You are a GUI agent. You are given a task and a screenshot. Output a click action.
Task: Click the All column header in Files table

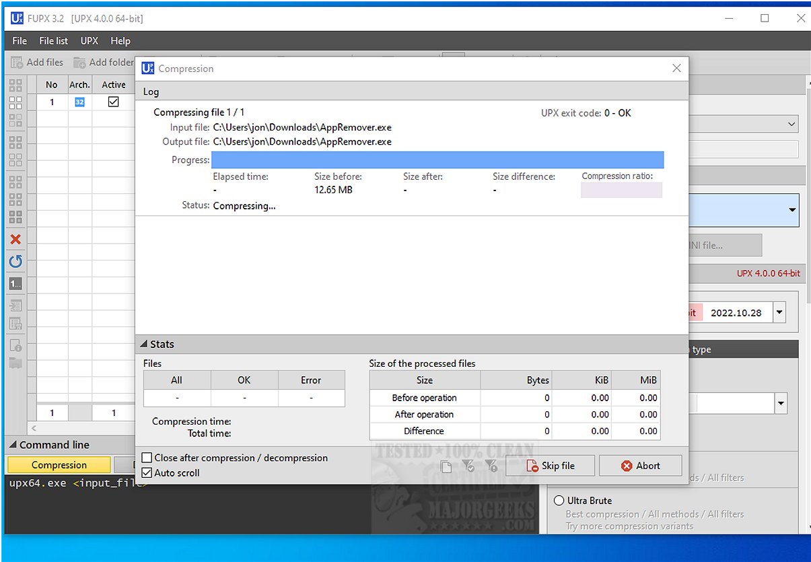[177, 380]
